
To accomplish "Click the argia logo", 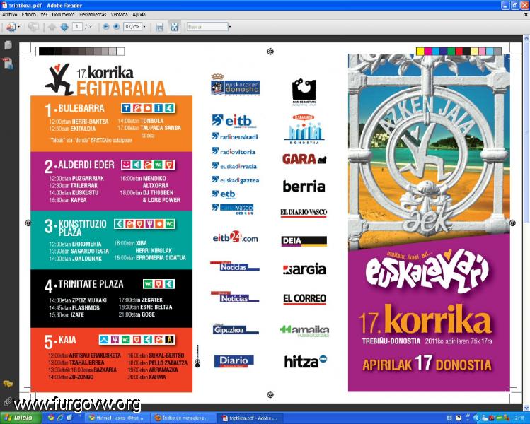I will pos(304,269).
